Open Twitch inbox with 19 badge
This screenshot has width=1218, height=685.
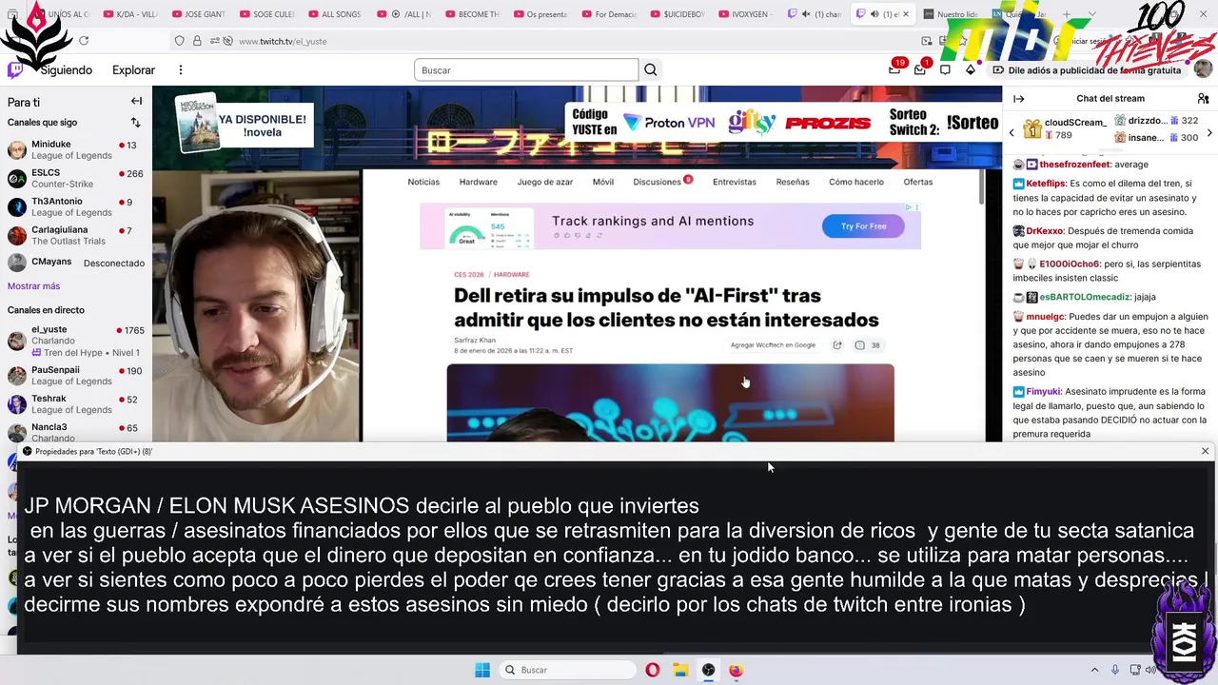[x=895, y=68]
